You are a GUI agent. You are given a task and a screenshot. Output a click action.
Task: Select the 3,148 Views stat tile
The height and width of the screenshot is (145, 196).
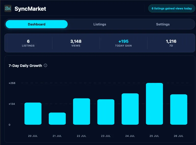pyautogui.click(x=76, y=43)
